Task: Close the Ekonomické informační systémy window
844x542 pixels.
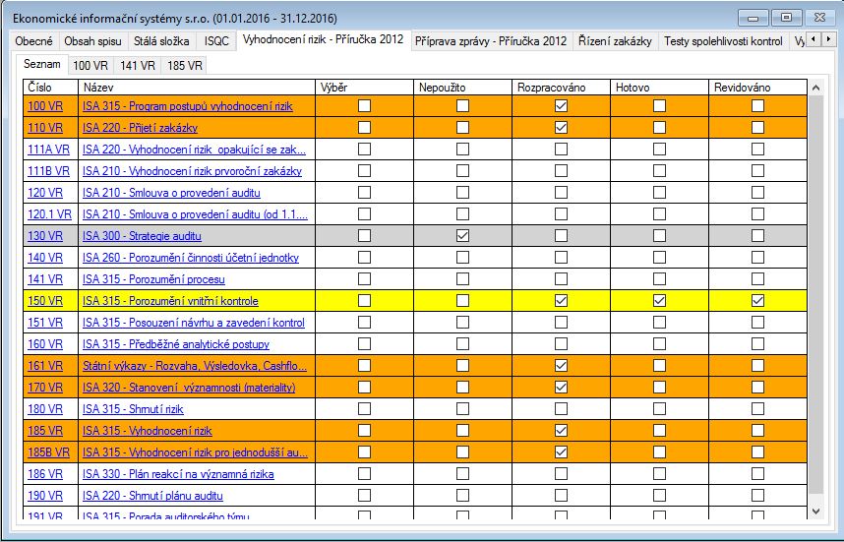Action: click(819, 18)
